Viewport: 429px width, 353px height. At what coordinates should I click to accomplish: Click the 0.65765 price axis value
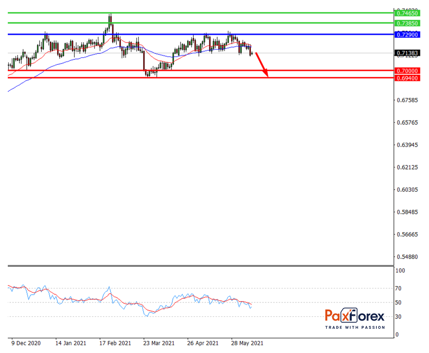(x=407, y=123)
